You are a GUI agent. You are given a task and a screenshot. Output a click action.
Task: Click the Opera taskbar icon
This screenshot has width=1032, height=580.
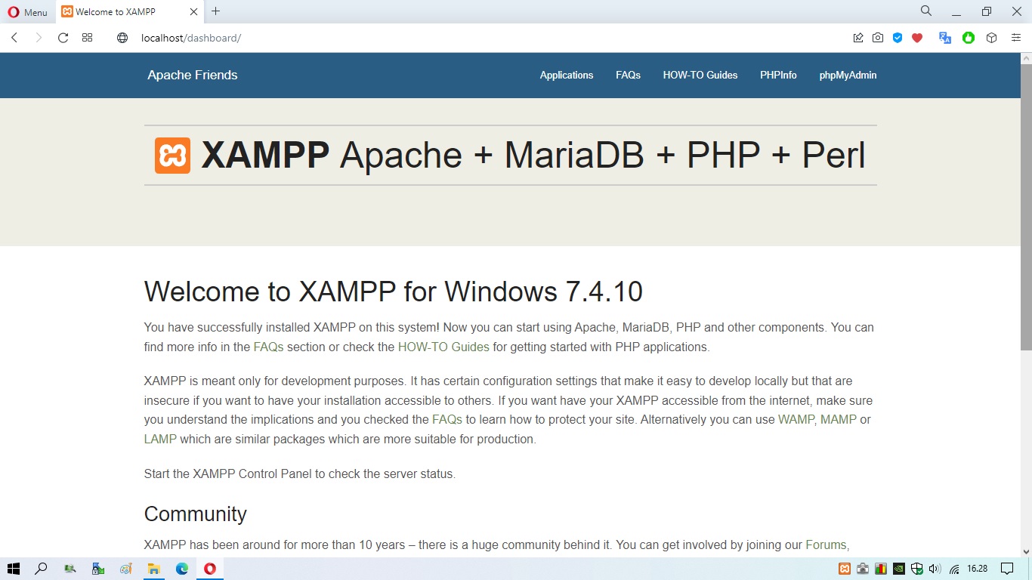click(210, 569)
